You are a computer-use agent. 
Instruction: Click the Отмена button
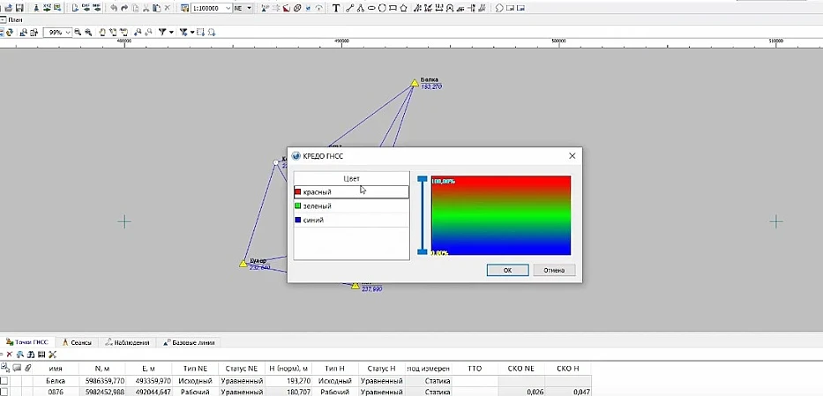(554, 270)
